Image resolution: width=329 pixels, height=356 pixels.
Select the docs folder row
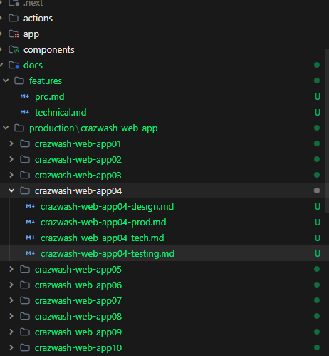164,65
